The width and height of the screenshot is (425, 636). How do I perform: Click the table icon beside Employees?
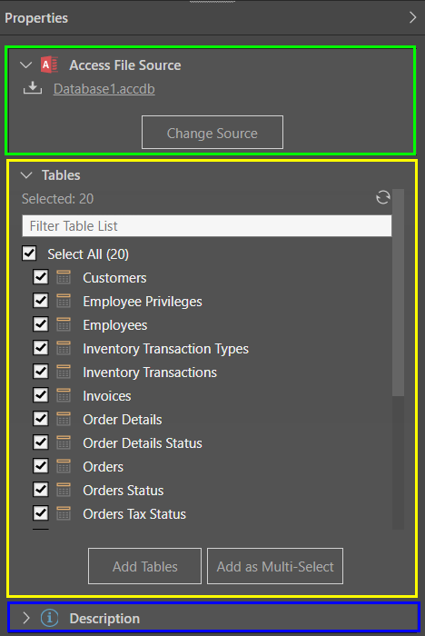(64, 324)
